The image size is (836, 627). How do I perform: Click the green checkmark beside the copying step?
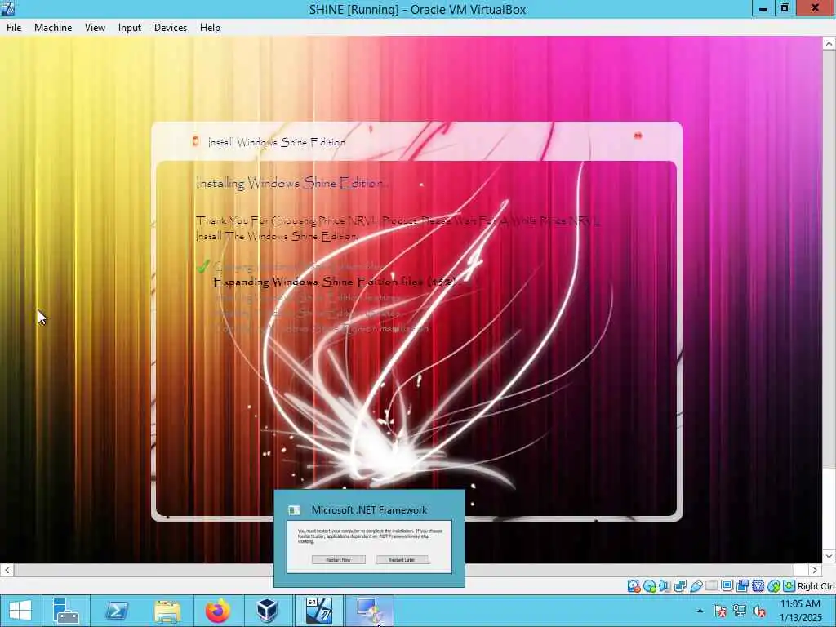[x=202, y=266]
